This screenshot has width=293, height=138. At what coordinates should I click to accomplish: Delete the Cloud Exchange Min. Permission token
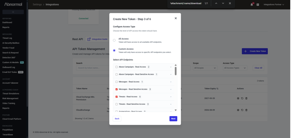point(246,98)
